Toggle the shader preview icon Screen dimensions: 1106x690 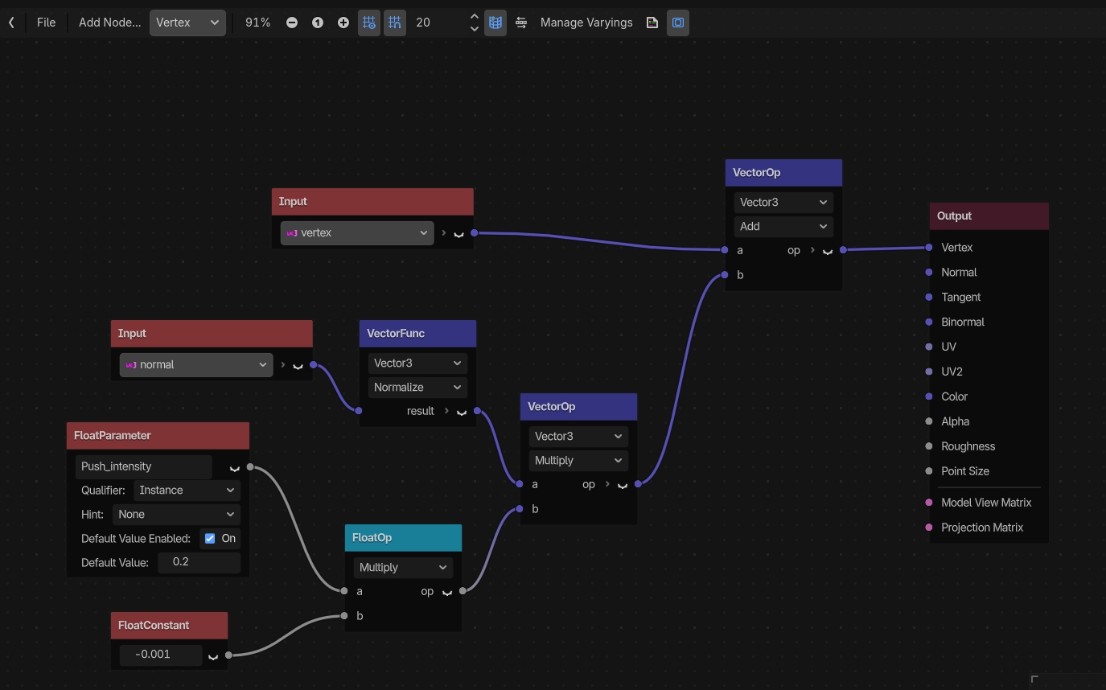(678, 23)
